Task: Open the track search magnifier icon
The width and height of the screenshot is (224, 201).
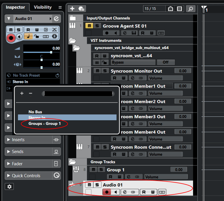Action: (191, 9)
